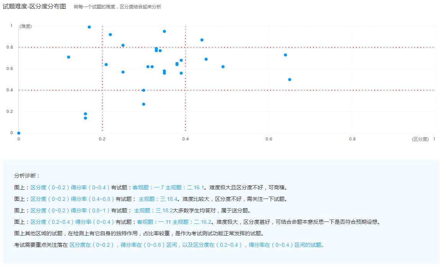446x272 pixels.
Task: Open question link 主观题：二.16.1
Action: (185, 188)
